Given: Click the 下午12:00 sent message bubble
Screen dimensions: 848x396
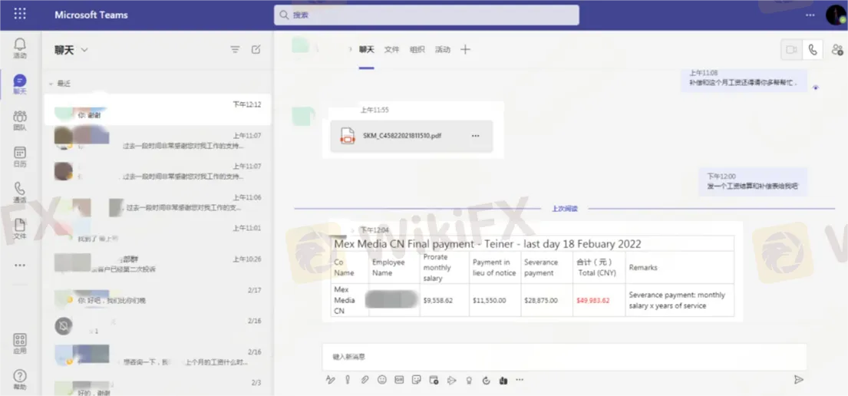Looking at the screenshot, I should [x=753, y=182].
